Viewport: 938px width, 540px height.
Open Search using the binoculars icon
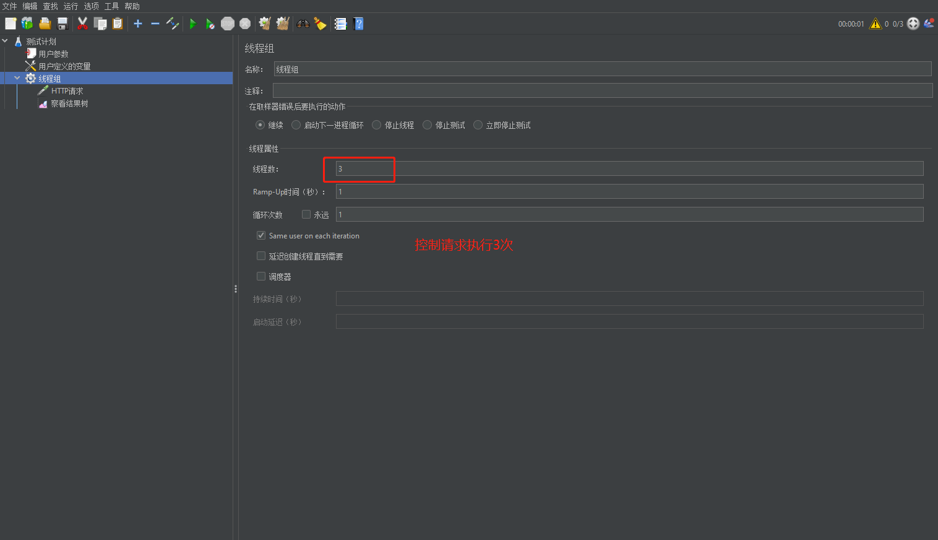click(303, 24)
